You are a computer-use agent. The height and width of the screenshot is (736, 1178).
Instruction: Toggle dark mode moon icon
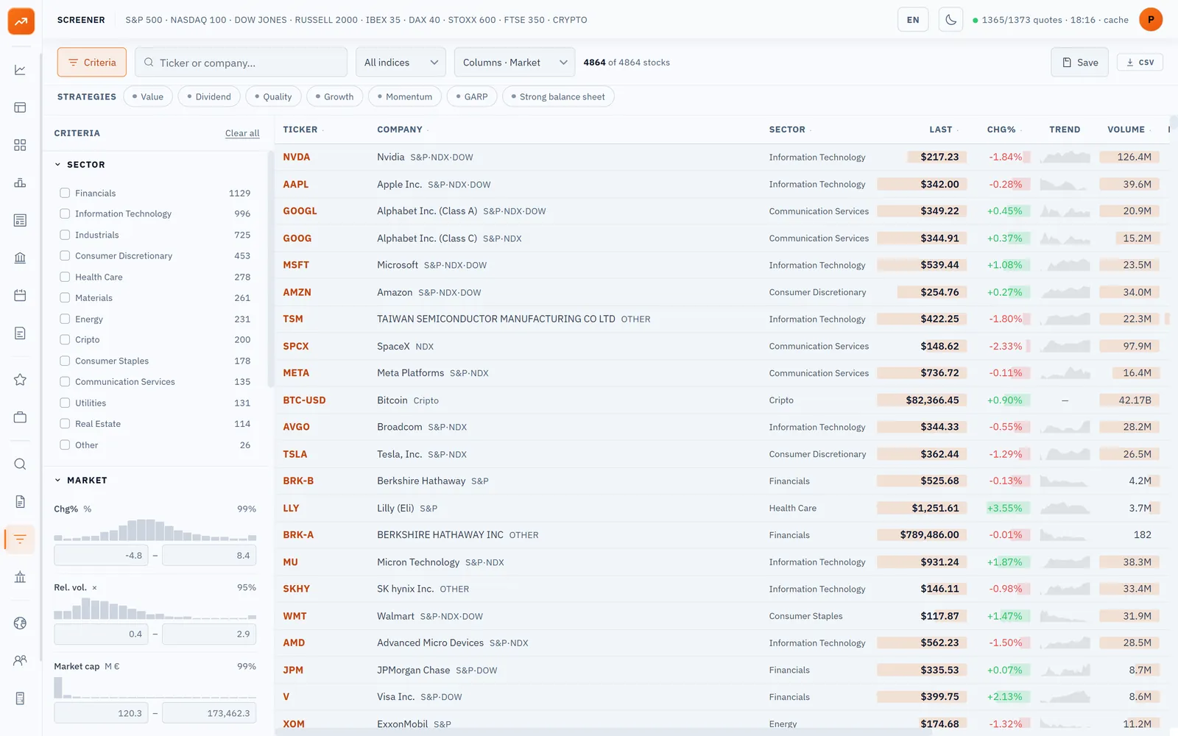click(950, 20)
